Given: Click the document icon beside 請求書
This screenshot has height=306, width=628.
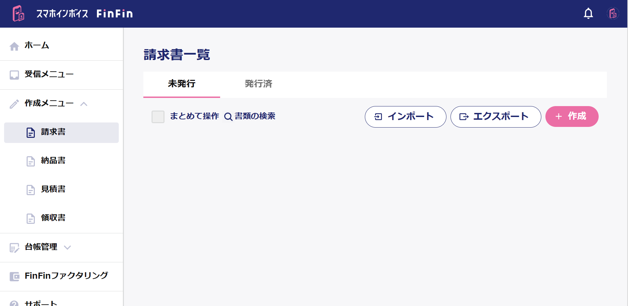Looking at the screenshot, I should pos(31,133).
